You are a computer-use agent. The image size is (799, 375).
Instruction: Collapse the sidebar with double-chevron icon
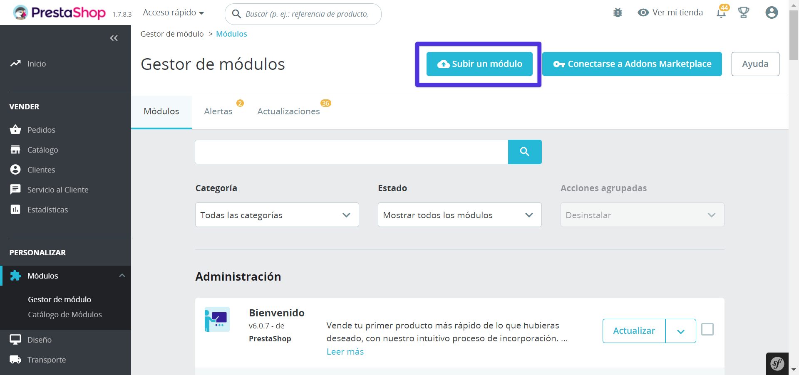tap(114, 38)
